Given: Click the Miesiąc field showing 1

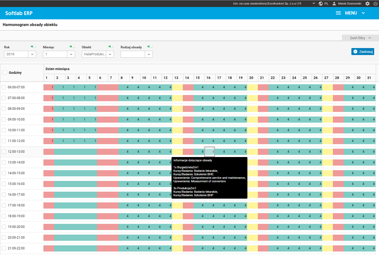Looking at the screenshot, I should 55,54.
